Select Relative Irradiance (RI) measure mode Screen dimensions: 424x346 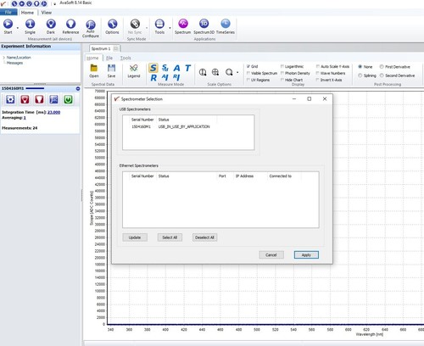click(176, 77)
